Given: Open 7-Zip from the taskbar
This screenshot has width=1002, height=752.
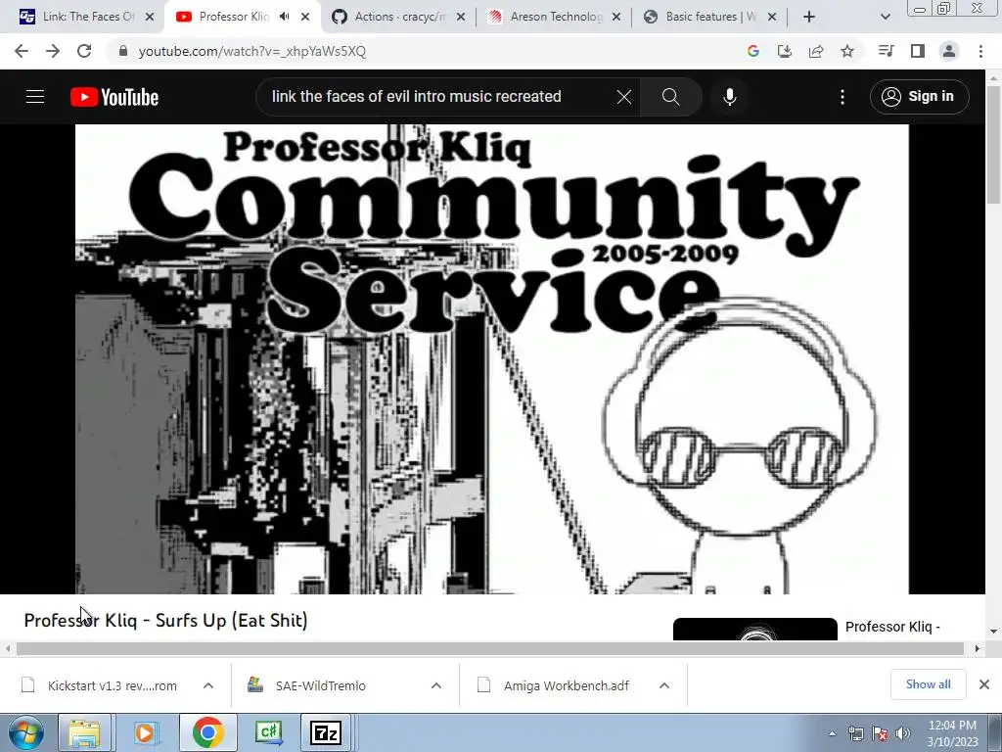Looking at the screenshot, I should (x=326, y=732).
